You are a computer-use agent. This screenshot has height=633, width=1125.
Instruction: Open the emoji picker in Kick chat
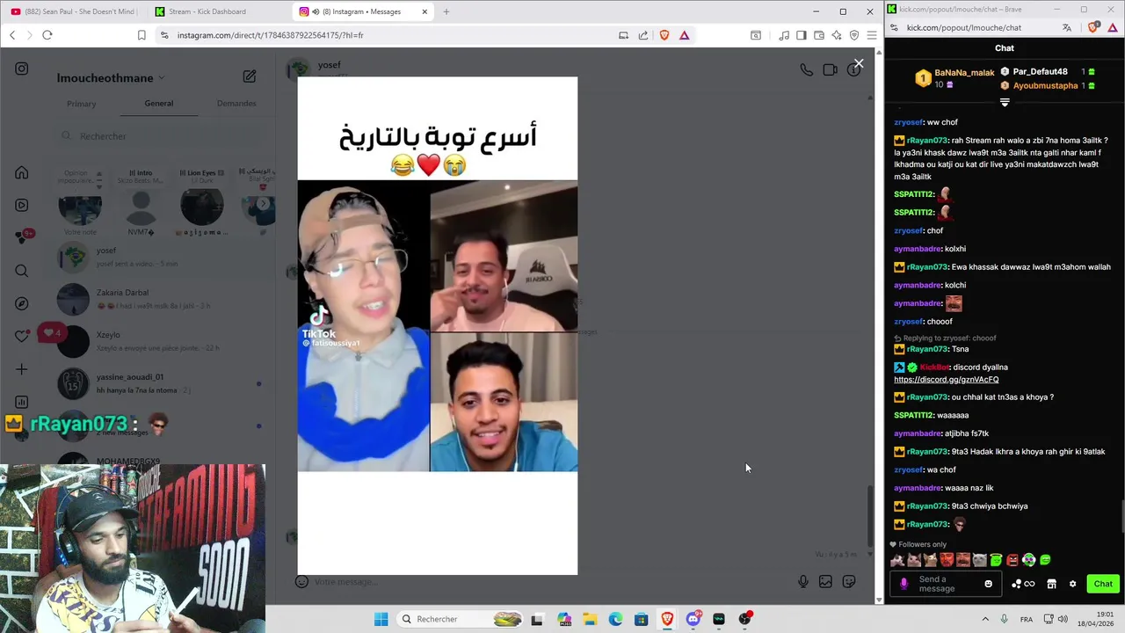click(x=988, y=584)
